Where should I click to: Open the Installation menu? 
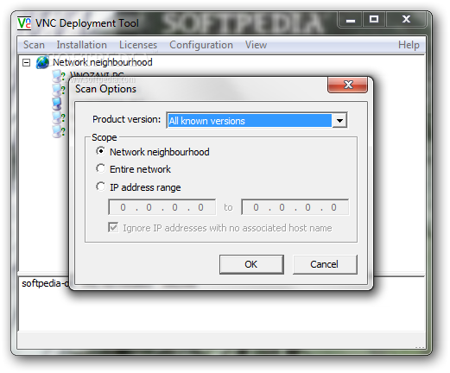click(x=81, y=45)
